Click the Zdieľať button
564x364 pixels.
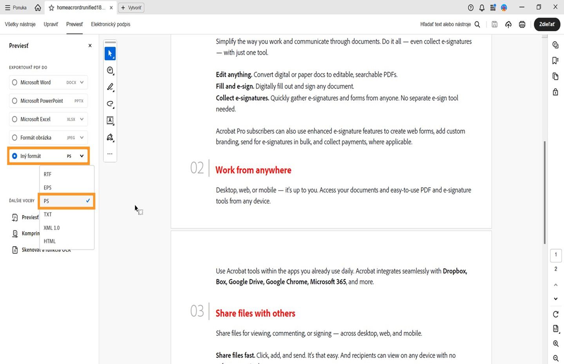click(x=547, y=24)
